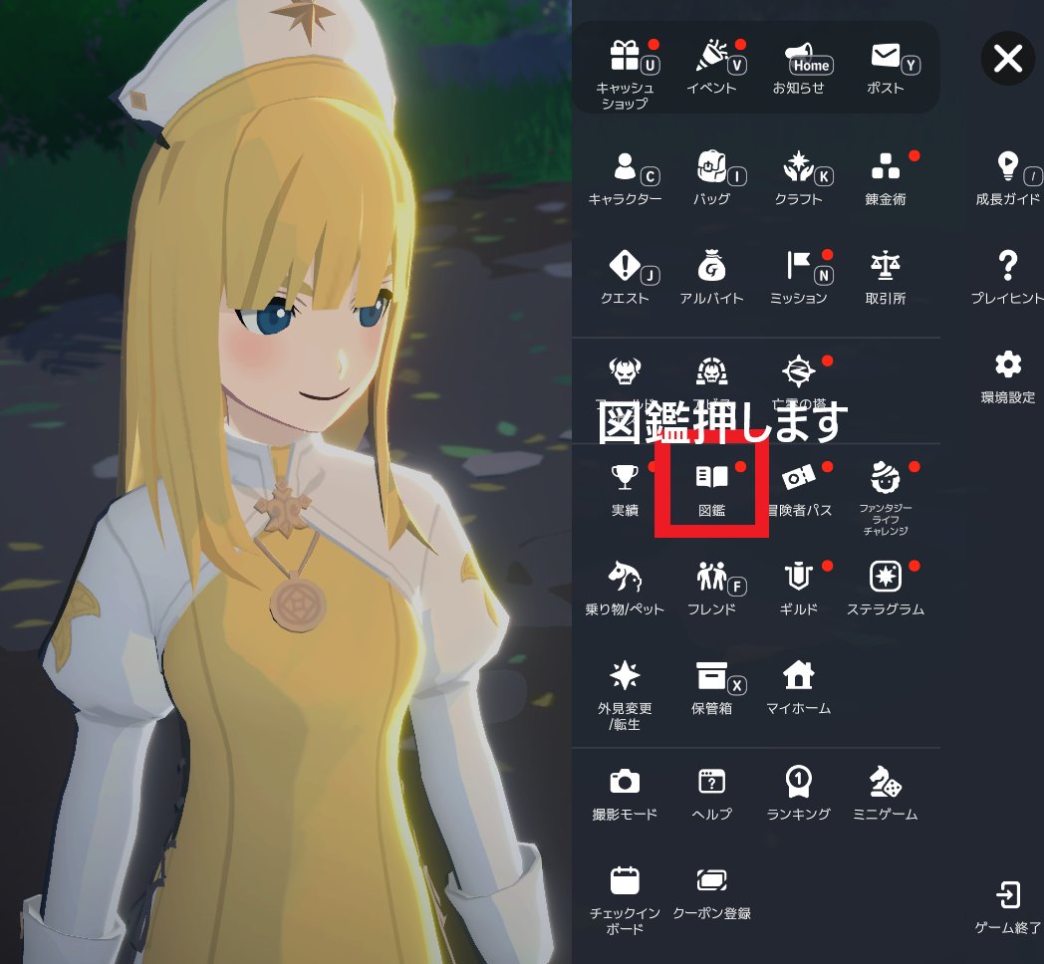This screenshot has height=964, width=1044.
Task: Open the ヘルプ help window icon
Action: 711,782
